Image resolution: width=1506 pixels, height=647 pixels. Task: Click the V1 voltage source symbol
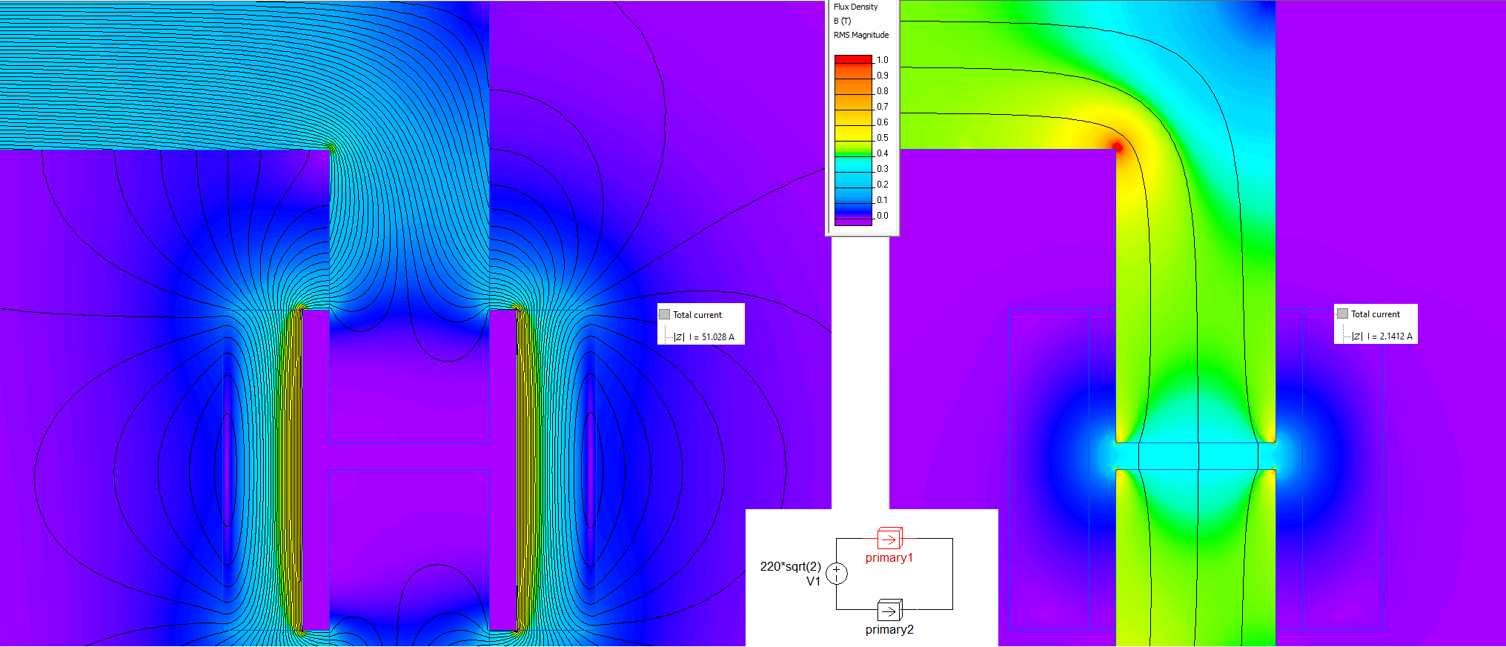tap(837, 573)
